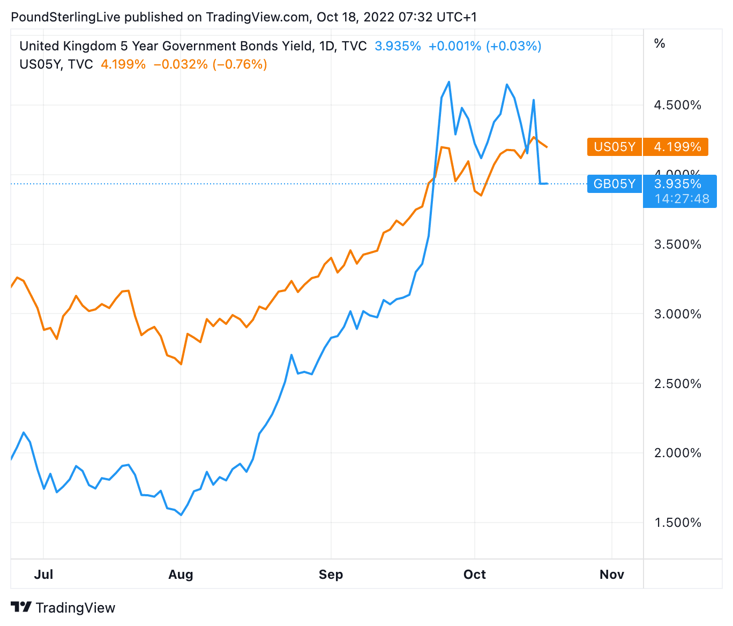Screen dimensions: 733x626
Task: Click the blue +0.001% (+0.03%) change text
Action: pos(485,46)
